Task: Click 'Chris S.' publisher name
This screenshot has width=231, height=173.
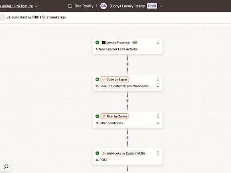Action: (39, 17)
